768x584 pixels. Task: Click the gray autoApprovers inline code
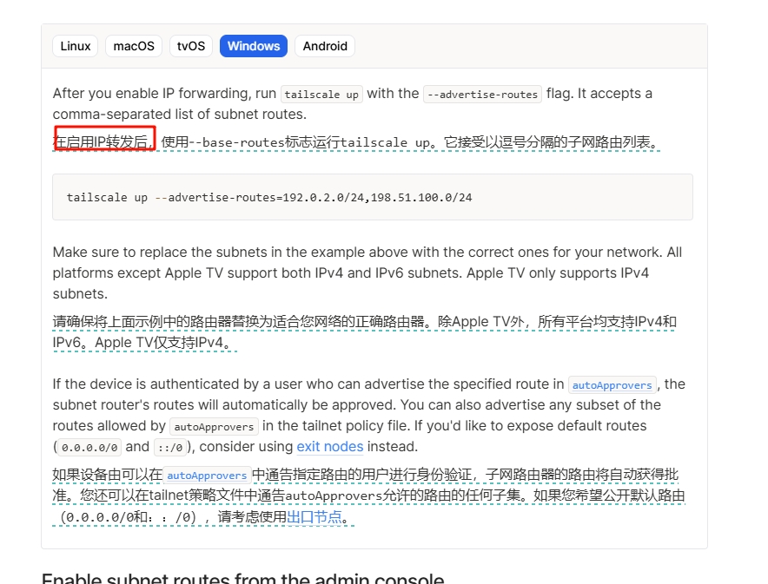coord(214,427)
